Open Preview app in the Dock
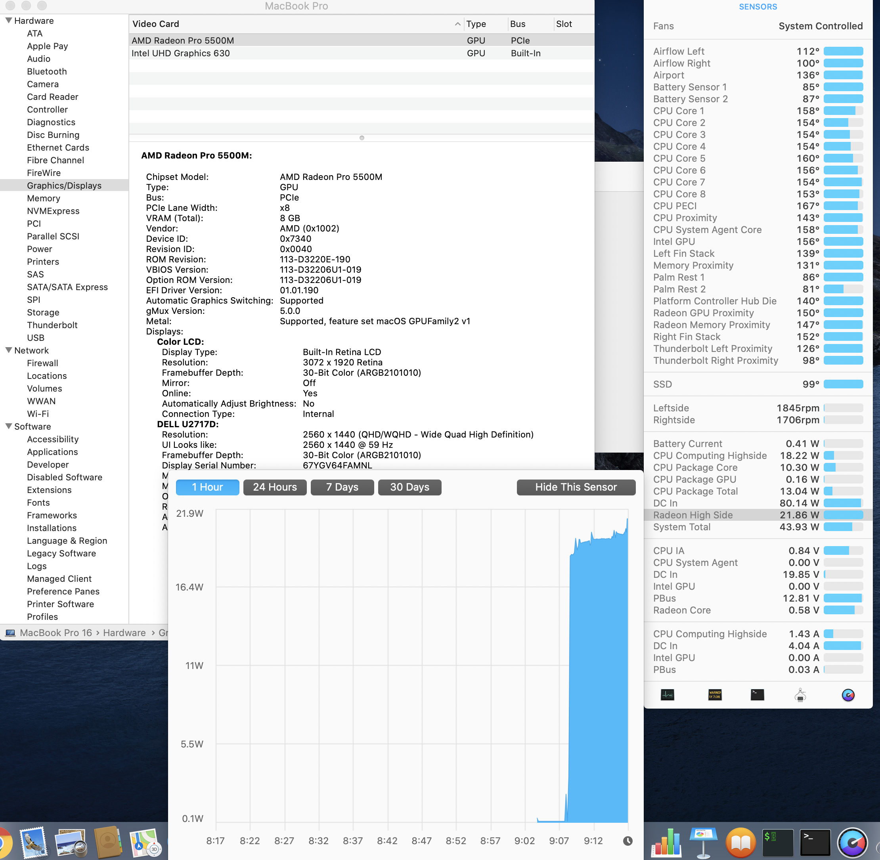The width and height of the screenshot is (880, 860). 70,843
